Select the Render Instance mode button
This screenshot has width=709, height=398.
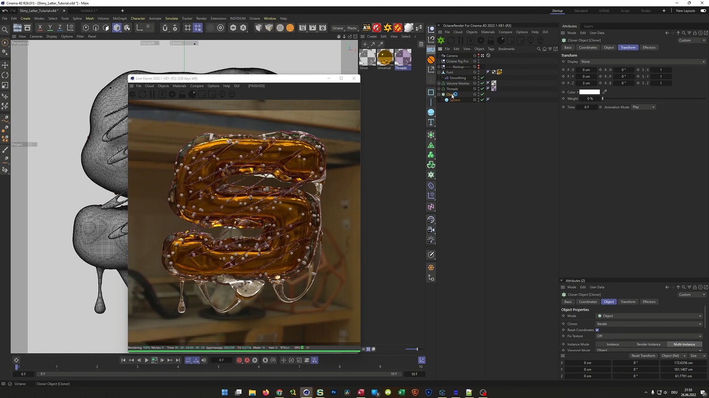[x=648, y=344]
